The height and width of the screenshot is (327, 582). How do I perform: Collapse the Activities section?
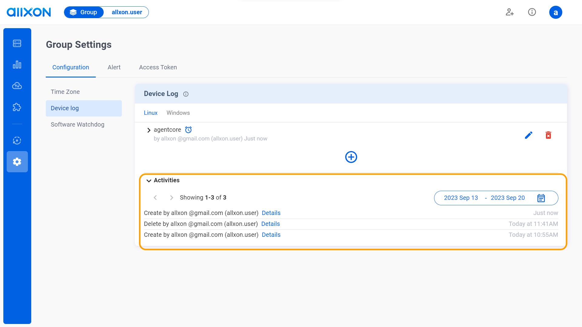149,180
